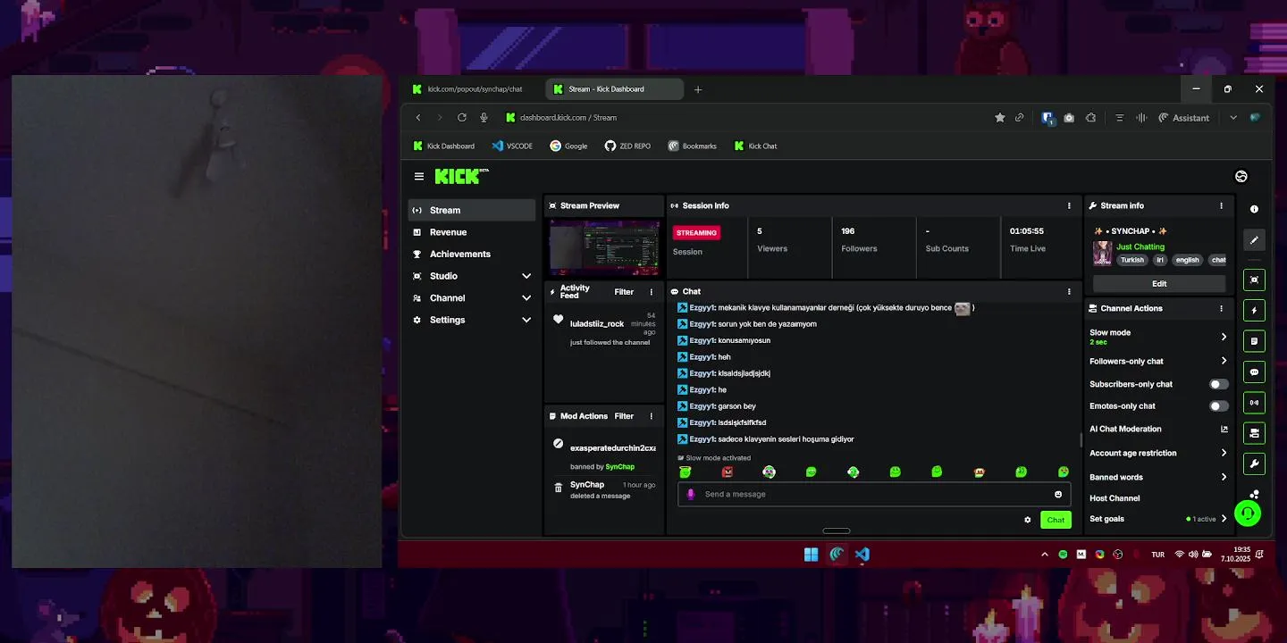Open a new browser tab

click(698, 89)
